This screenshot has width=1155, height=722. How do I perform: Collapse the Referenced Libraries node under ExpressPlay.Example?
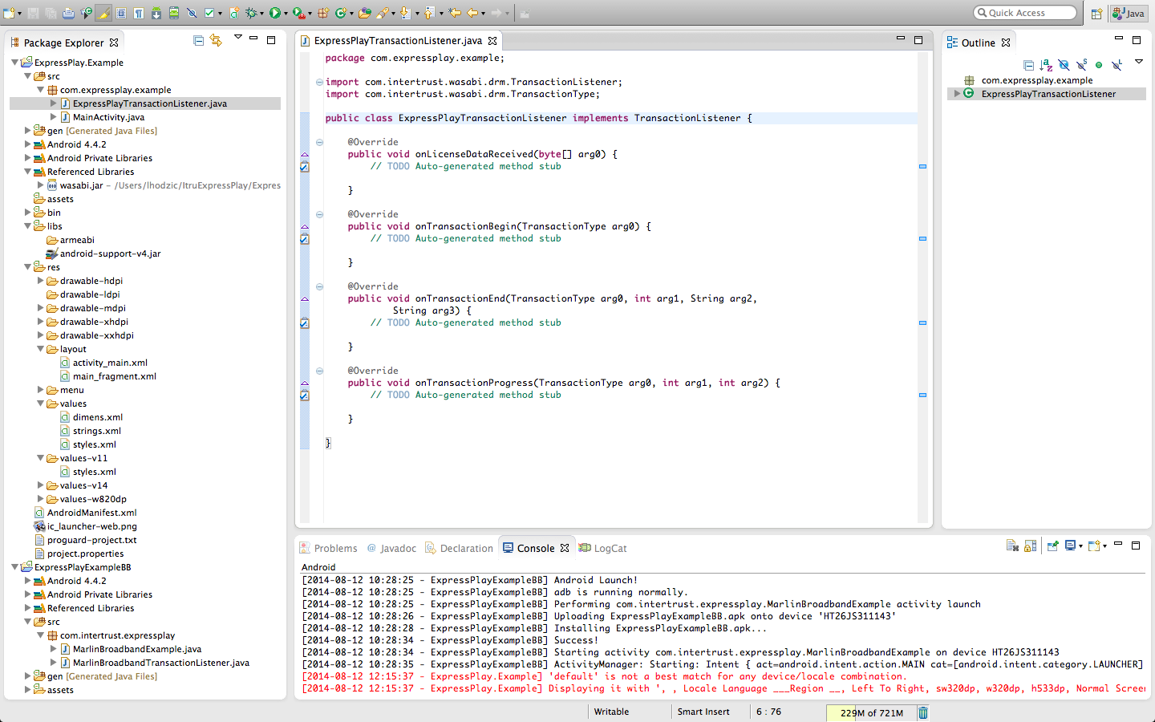point(28,172)
